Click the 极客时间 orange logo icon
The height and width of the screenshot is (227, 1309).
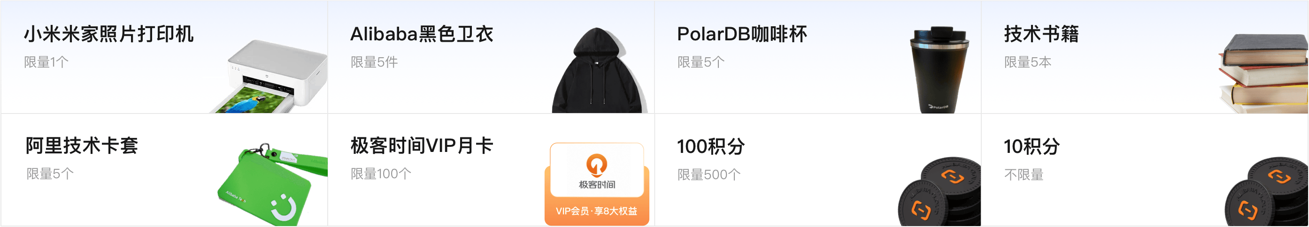click(x=597, y=165)
